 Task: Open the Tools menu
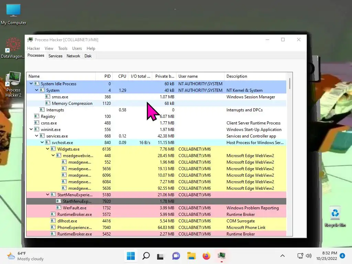63,48
